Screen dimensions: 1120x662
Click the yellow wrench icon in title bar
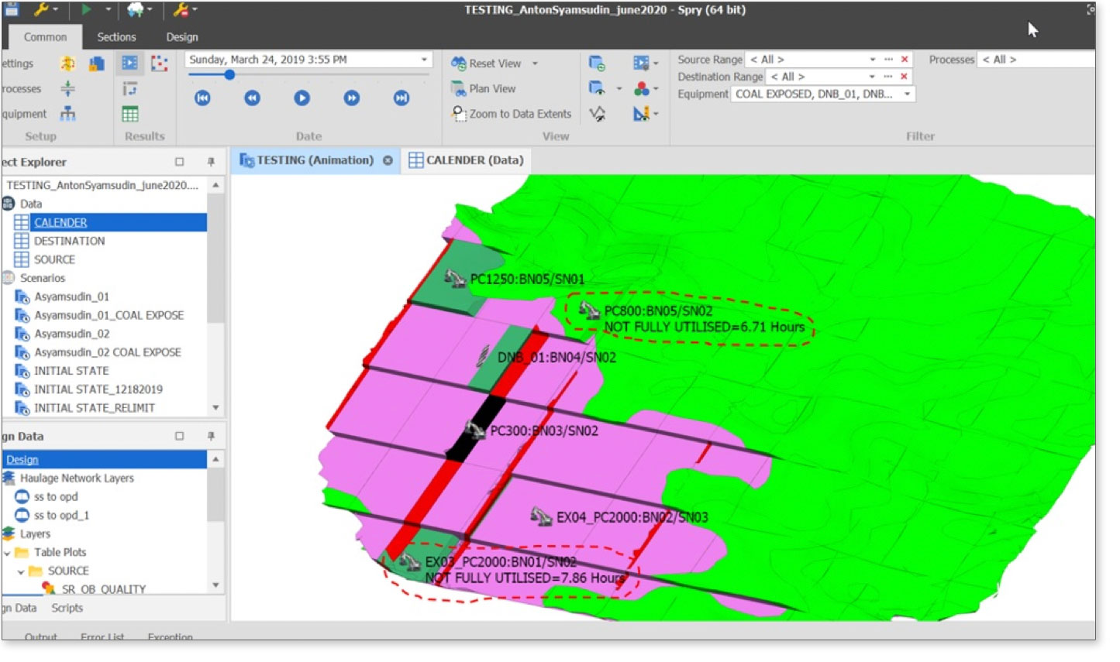tap(42, 9)
